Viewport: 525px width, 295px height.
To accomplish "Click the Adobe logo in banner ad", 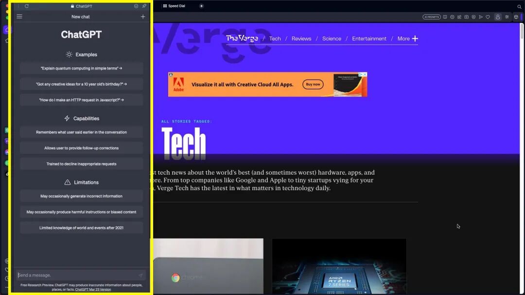I will coord(178,84).
